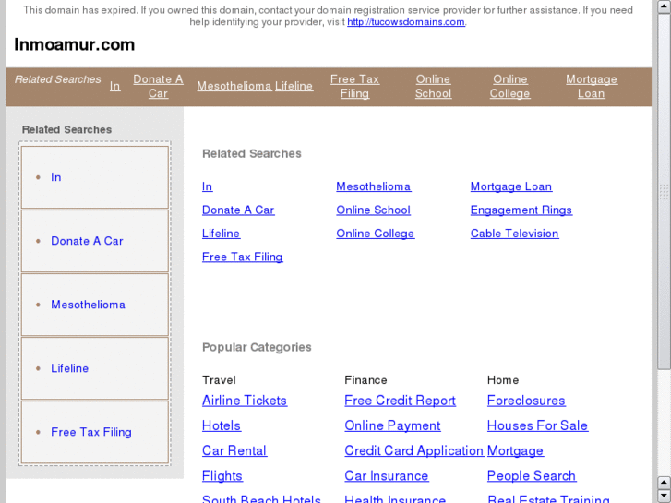The image size is (671, 503).
Task: Select 'Online College' in the brown top bar
Action: coord(509,86)
